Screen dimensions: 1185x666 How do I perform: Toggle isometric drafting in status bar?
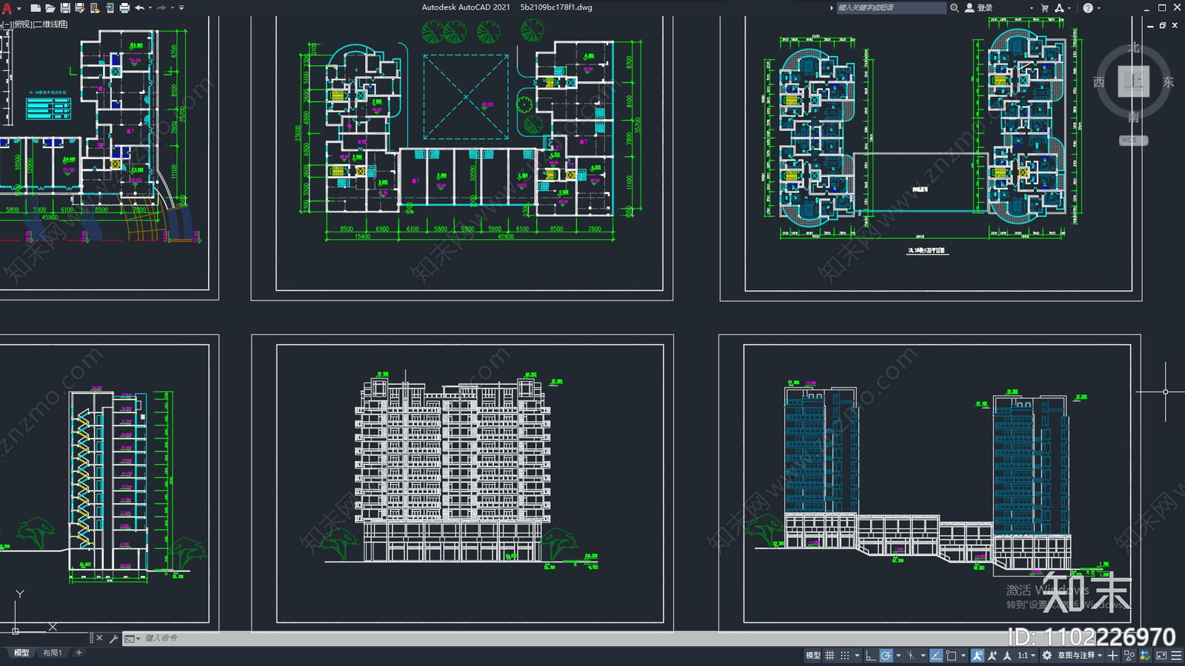(910, 656)
